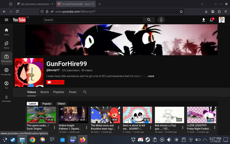
Task: Open Firefox extensions puzzle icon
Action: tap(219, 12)
